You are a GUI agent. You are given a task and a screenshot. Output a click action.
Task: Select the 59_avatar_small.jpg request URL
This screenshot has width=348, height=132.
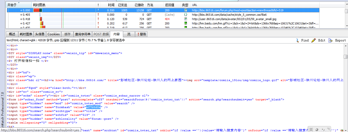pos(234,19)
